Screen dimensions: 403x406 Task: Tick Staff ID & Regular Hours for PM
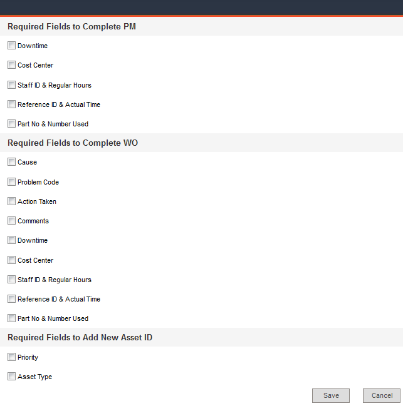coord(11,85)
